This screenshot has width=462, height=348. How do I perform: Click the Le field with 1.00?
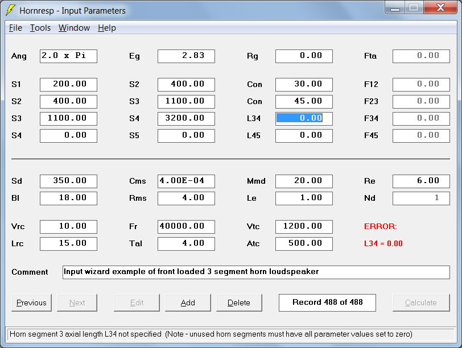tap(304, 198)
